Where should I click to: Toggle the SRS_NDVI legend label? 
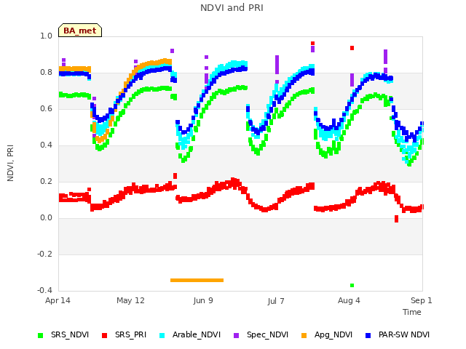(x=70, y=334)
